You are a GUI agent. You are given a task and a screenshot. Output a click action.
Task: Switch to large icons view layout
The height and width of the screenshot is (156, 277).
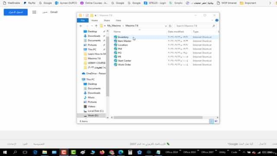[x=216, y=121]
